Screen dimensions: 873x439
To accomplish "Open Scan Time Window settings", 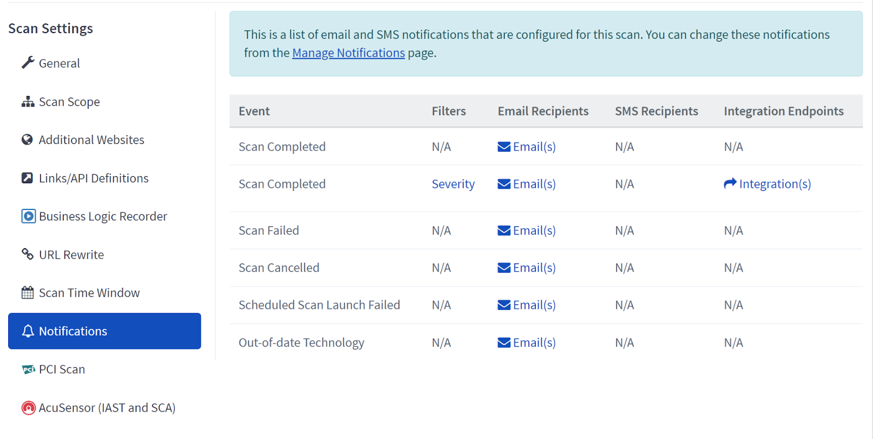I will 89,293.
